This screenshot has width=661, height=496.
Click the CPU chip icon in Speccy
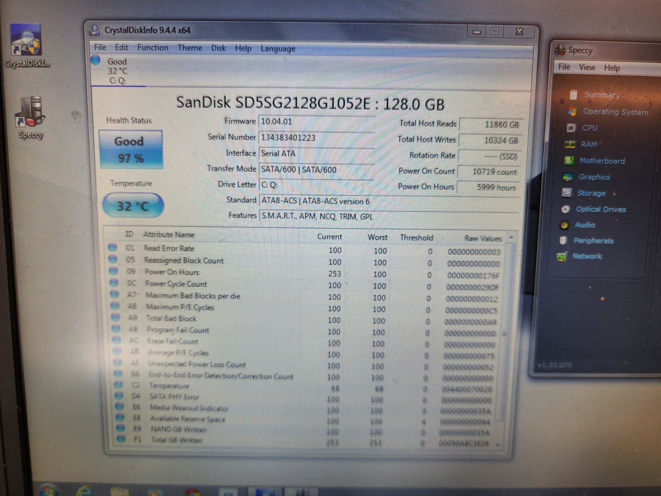571,128
